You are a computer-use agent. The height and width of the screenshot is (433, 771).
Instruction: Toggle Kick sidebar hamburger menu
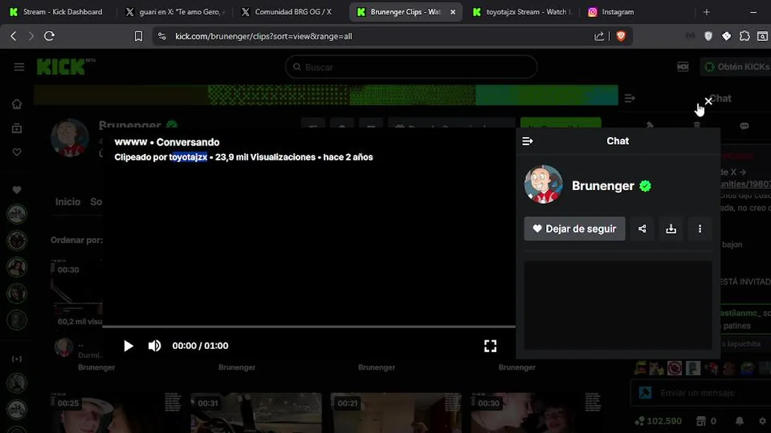(19, 67)
